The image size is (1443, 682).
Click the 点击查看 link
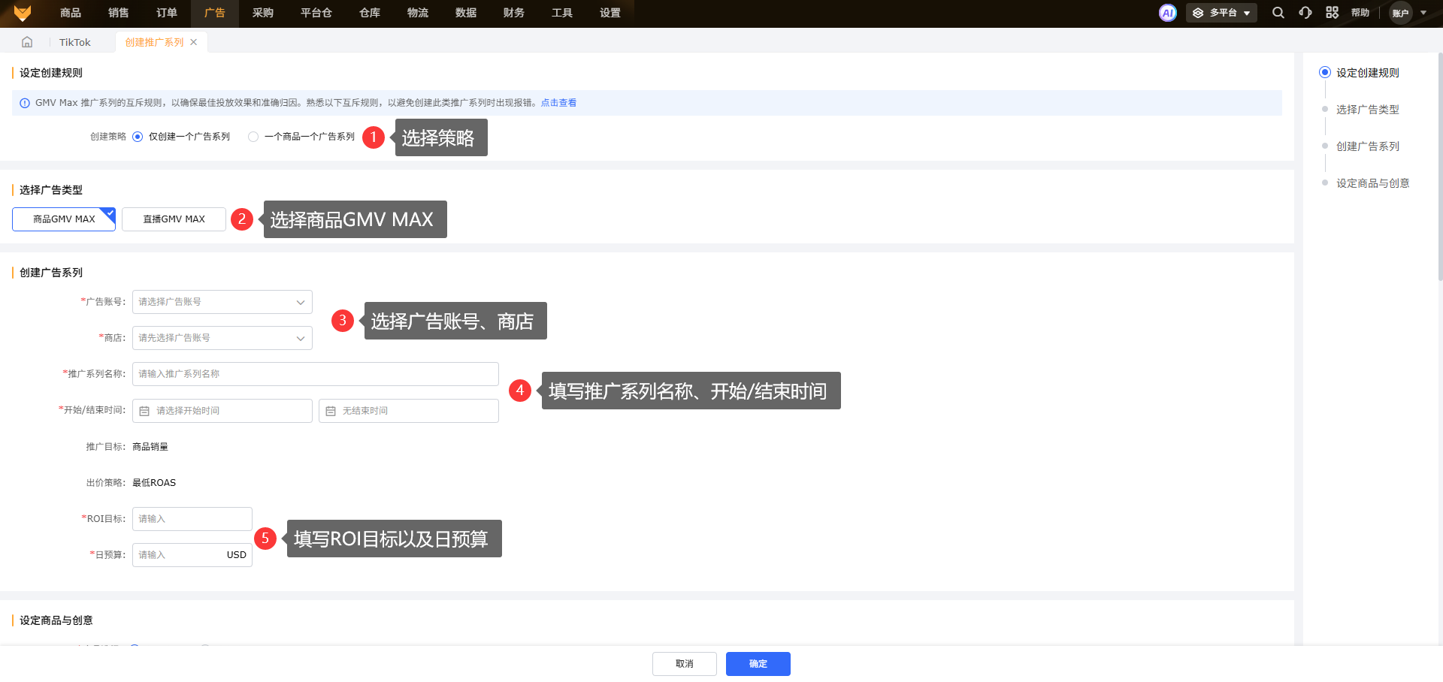pos(558,103)
